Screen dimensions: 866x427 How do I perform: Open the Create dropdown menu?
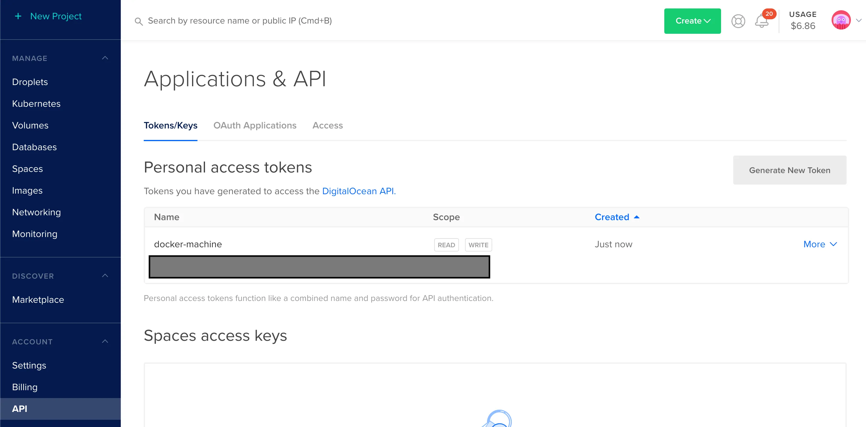(x=692, y=21)
